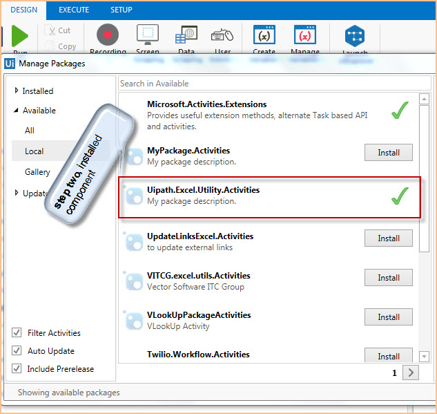
Task: Select the All category under Available
Action: (x=30, y=130)
